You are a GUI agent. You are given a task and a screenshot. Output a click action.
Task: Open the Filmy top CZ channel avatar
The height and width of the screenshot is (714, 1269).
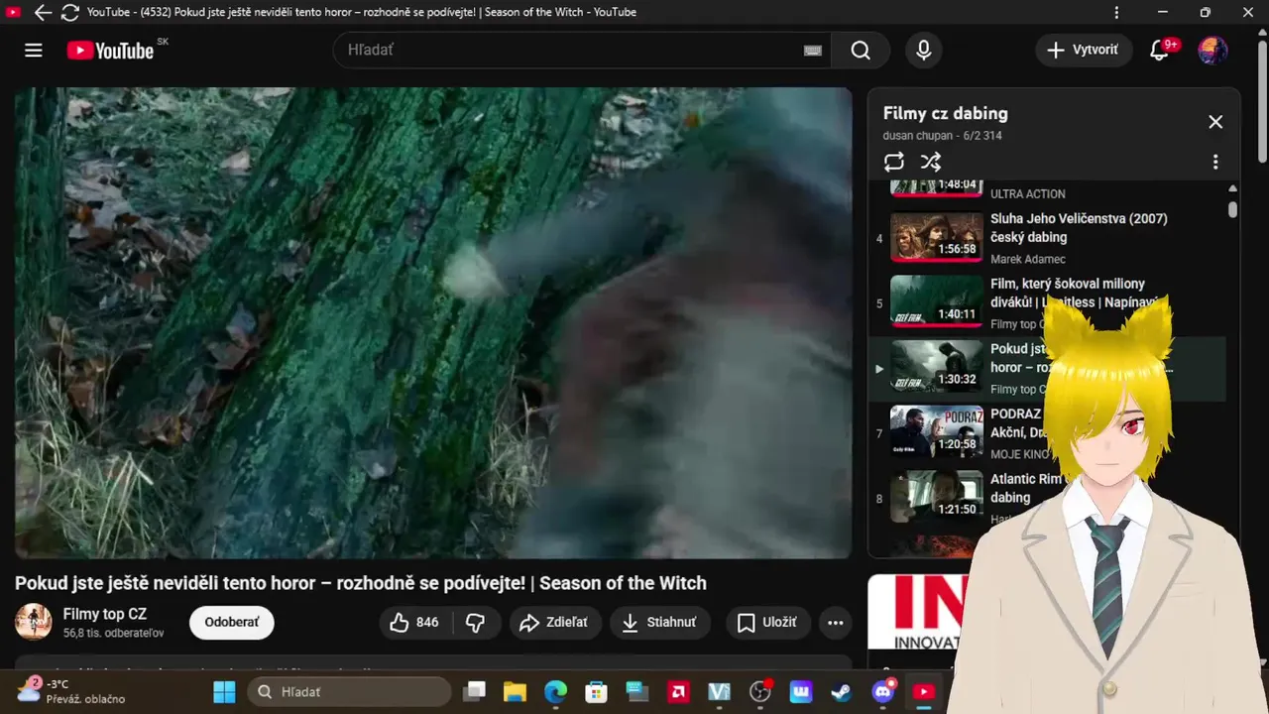click(x=34, y=622)
